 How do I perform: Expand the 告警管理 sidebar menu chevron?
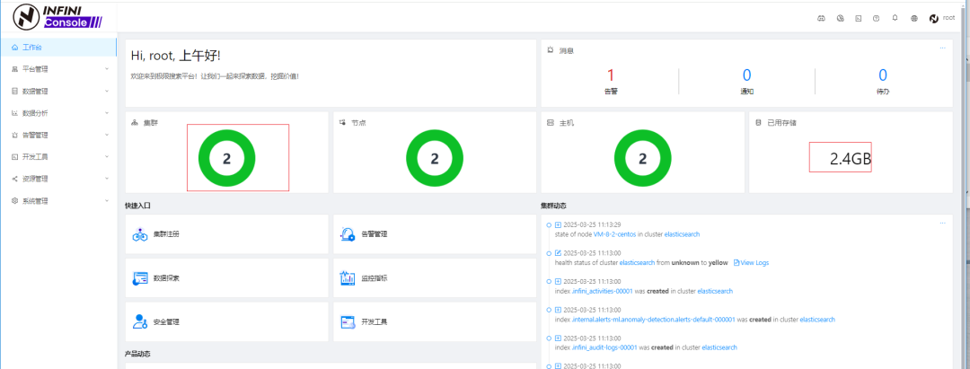(107, 135)
